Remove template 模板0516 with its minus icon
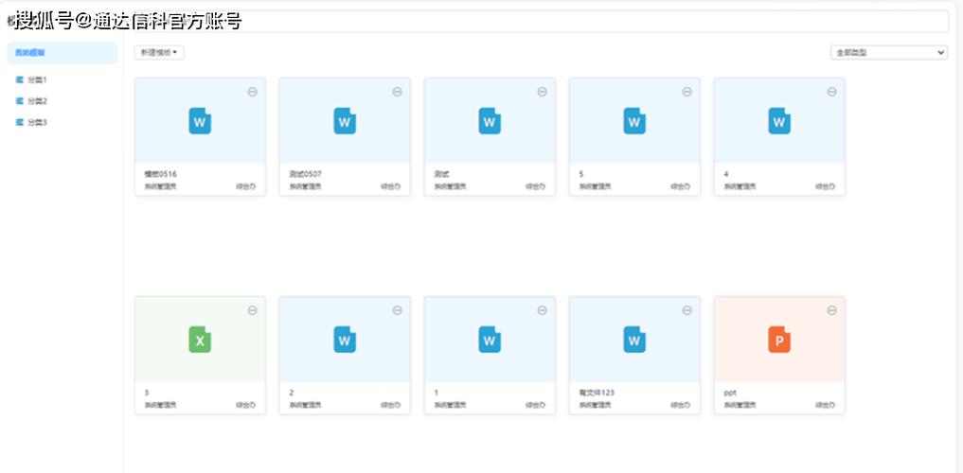The width and height of the screenshot is (963, 473). [x=253, y=92]
